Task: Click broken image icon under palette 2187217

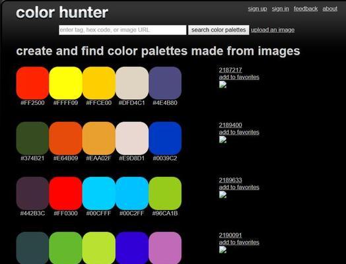Action: pos(223,84)
